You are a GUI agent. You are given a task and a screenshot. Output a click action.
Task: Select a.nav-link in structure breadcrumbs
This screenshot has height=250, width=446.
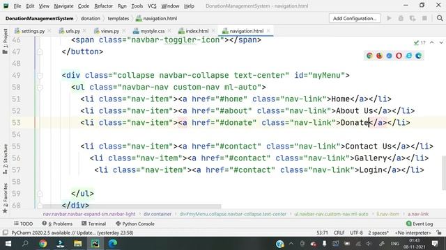(418, 214)
